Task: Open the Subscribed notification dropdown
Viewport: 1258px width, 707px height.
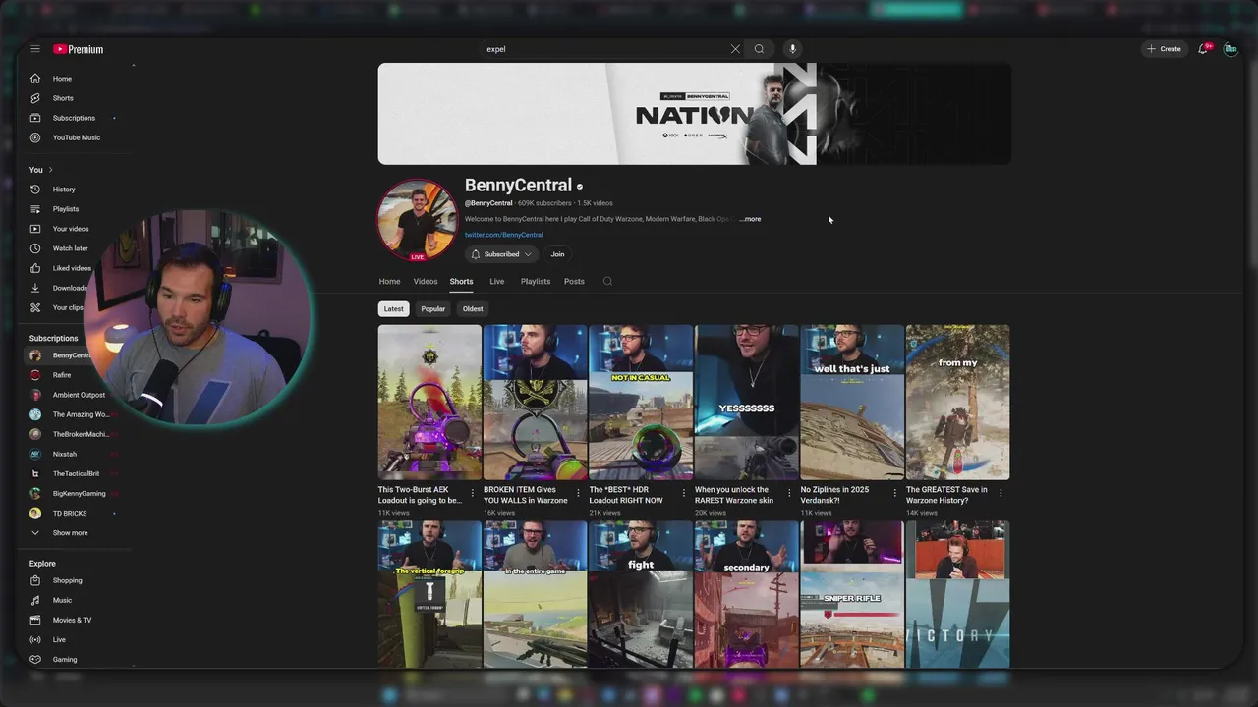Action: click(501, 254)
